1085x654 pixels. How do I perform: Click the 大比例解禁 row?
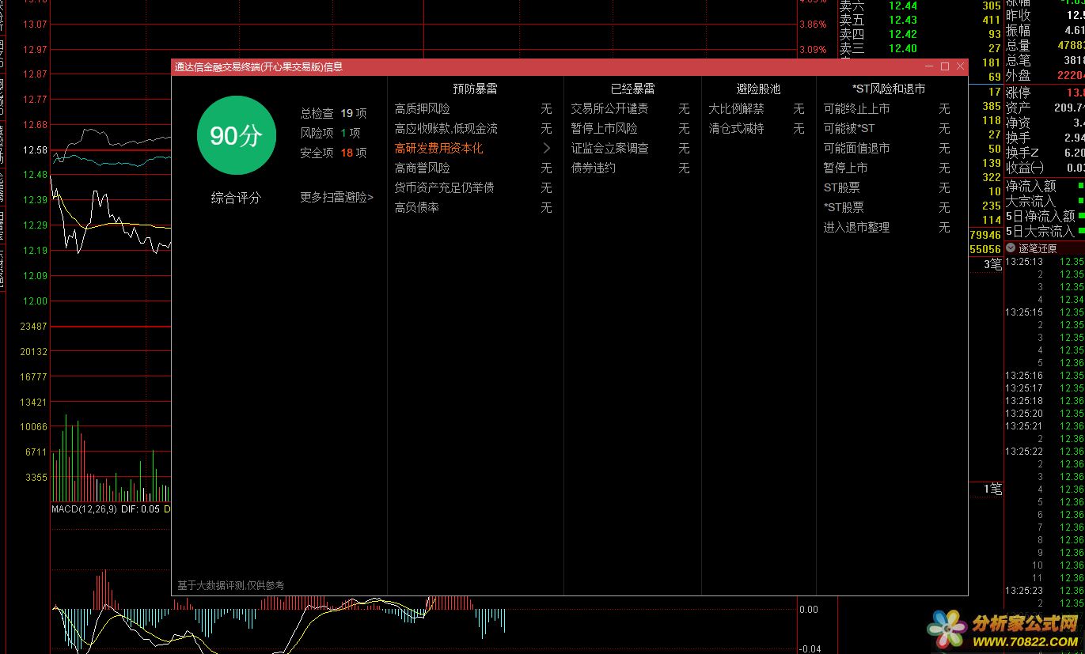pos(757,108)
